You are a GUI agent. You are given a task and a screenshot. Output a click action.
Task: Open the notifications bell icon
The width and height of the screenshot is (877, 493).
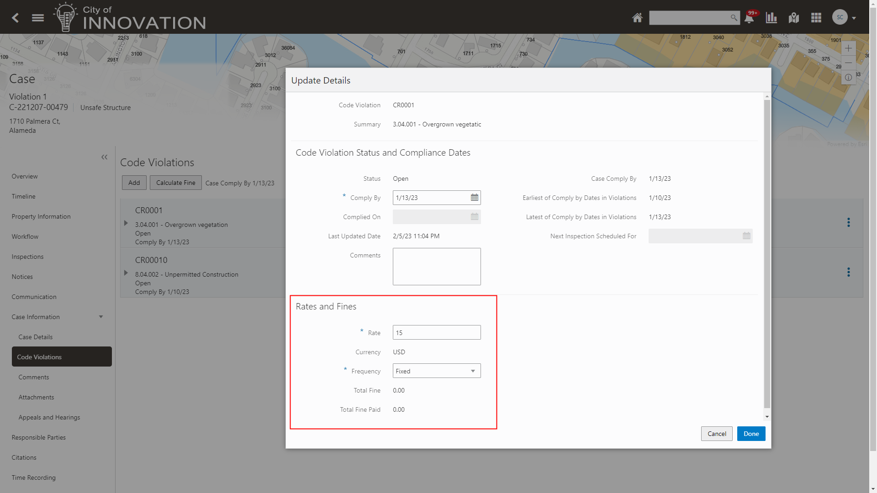point(749,18)
